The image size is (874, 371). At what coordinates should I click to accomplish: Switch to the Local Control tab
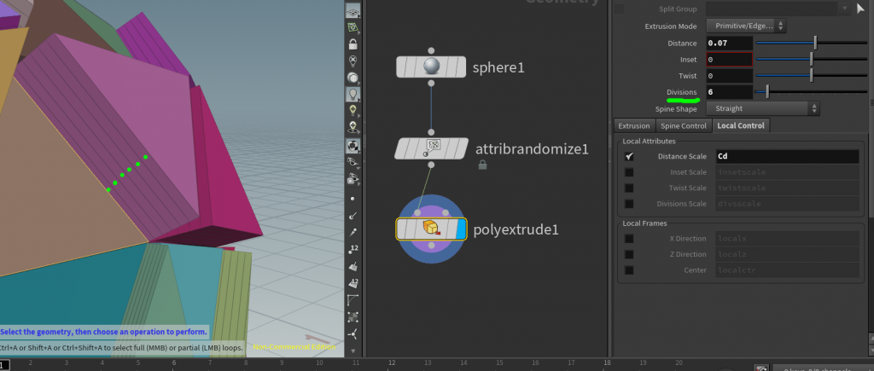tap(741, 126)
